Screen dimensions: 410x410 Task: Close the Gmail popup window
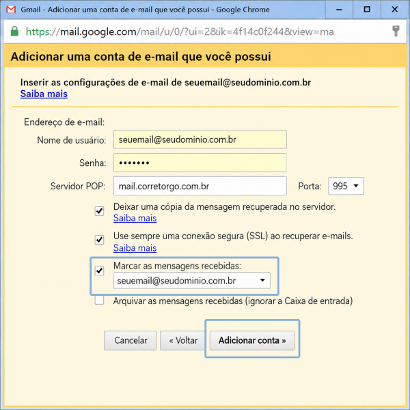tap(395, 10)
